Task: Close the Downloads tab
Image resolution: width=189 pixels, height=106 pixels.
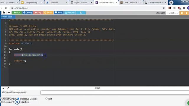Action: click(67, 3)
